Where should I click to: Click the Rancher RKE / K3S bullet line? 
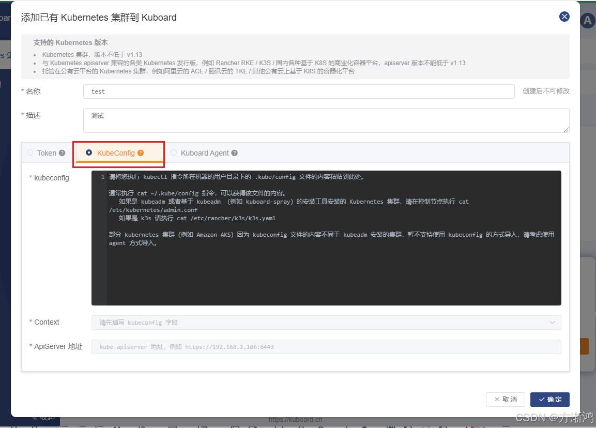click(254, 63)
